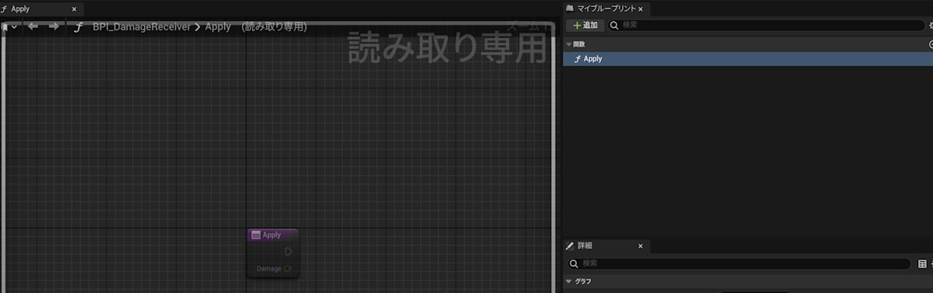Focus the details panel search field
933x293 pixels.
click(x=739, y=263)
